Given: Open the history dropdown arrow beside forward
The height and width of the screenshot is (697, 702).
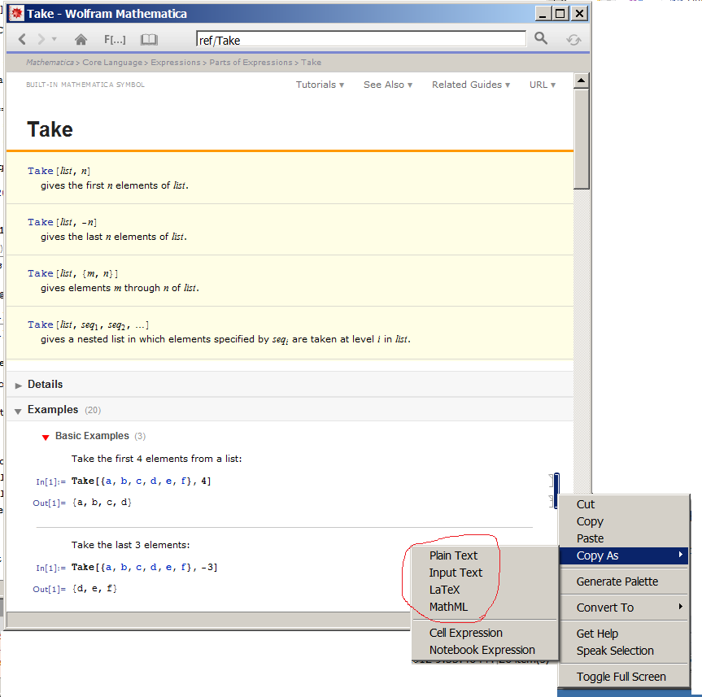Looking at the screenshot, I should pyautogui.click(x=55, y=39).
